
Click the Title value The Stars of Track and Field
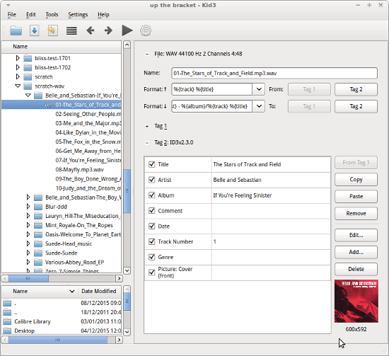click(247, 164)
